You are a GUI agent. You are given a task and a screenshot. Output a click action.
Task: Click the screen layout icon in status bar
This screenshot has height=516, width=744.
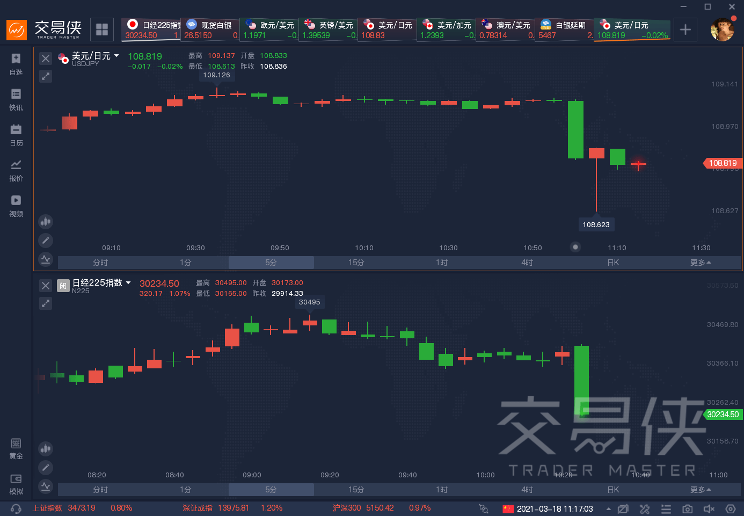[x=623, y=508]
